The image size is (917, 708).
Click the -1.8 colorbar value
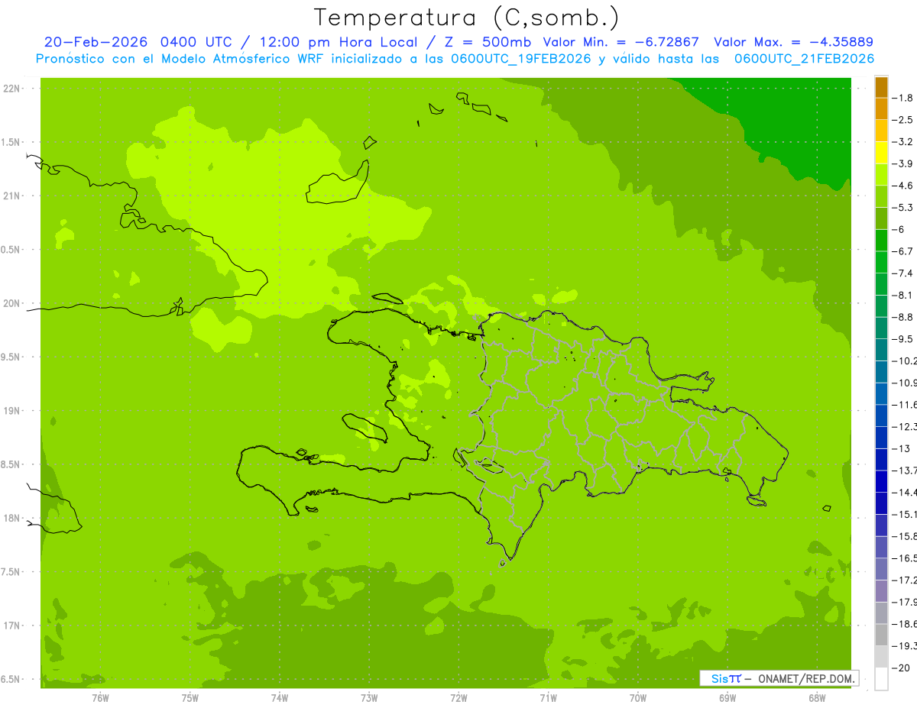click(902, 98)
